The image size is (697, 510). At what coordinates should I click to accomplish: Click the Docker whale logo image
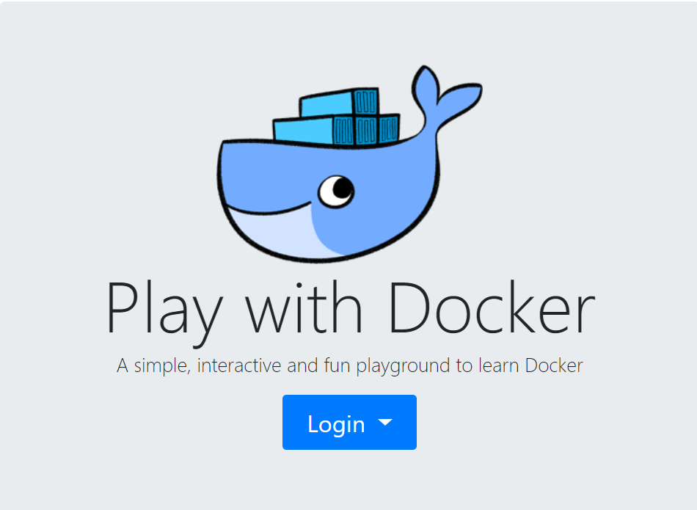coord(349,164)
